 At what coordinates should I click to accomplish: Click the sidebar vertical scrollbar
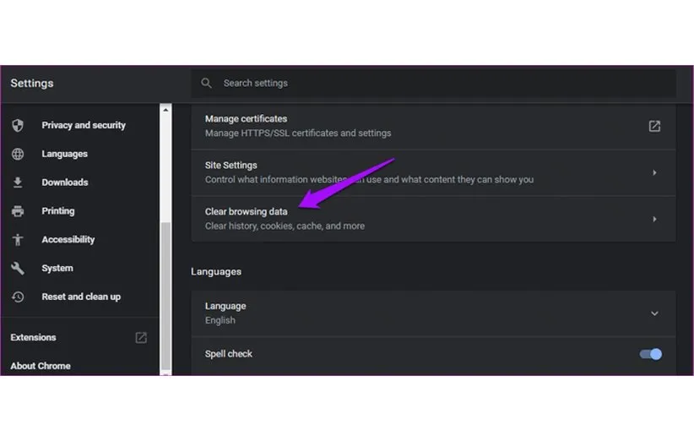point(165,296)
